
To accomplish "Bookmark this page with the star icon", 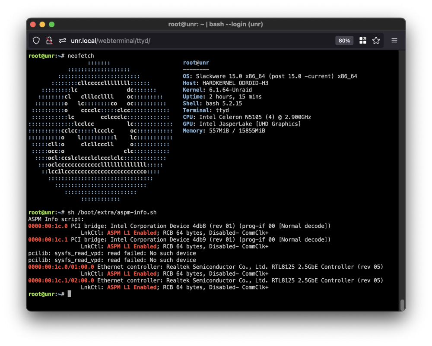I will click(376, 41).
